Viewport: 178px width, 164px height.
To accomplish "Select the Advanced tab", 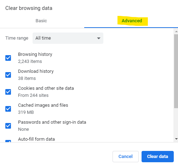I will 132,21.
